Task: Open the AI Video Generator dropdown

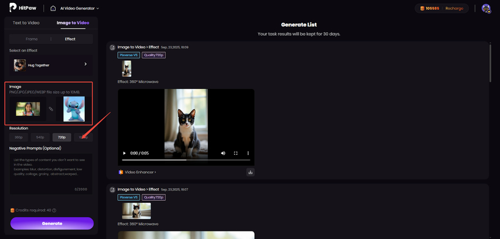Action: coord(80,8)
